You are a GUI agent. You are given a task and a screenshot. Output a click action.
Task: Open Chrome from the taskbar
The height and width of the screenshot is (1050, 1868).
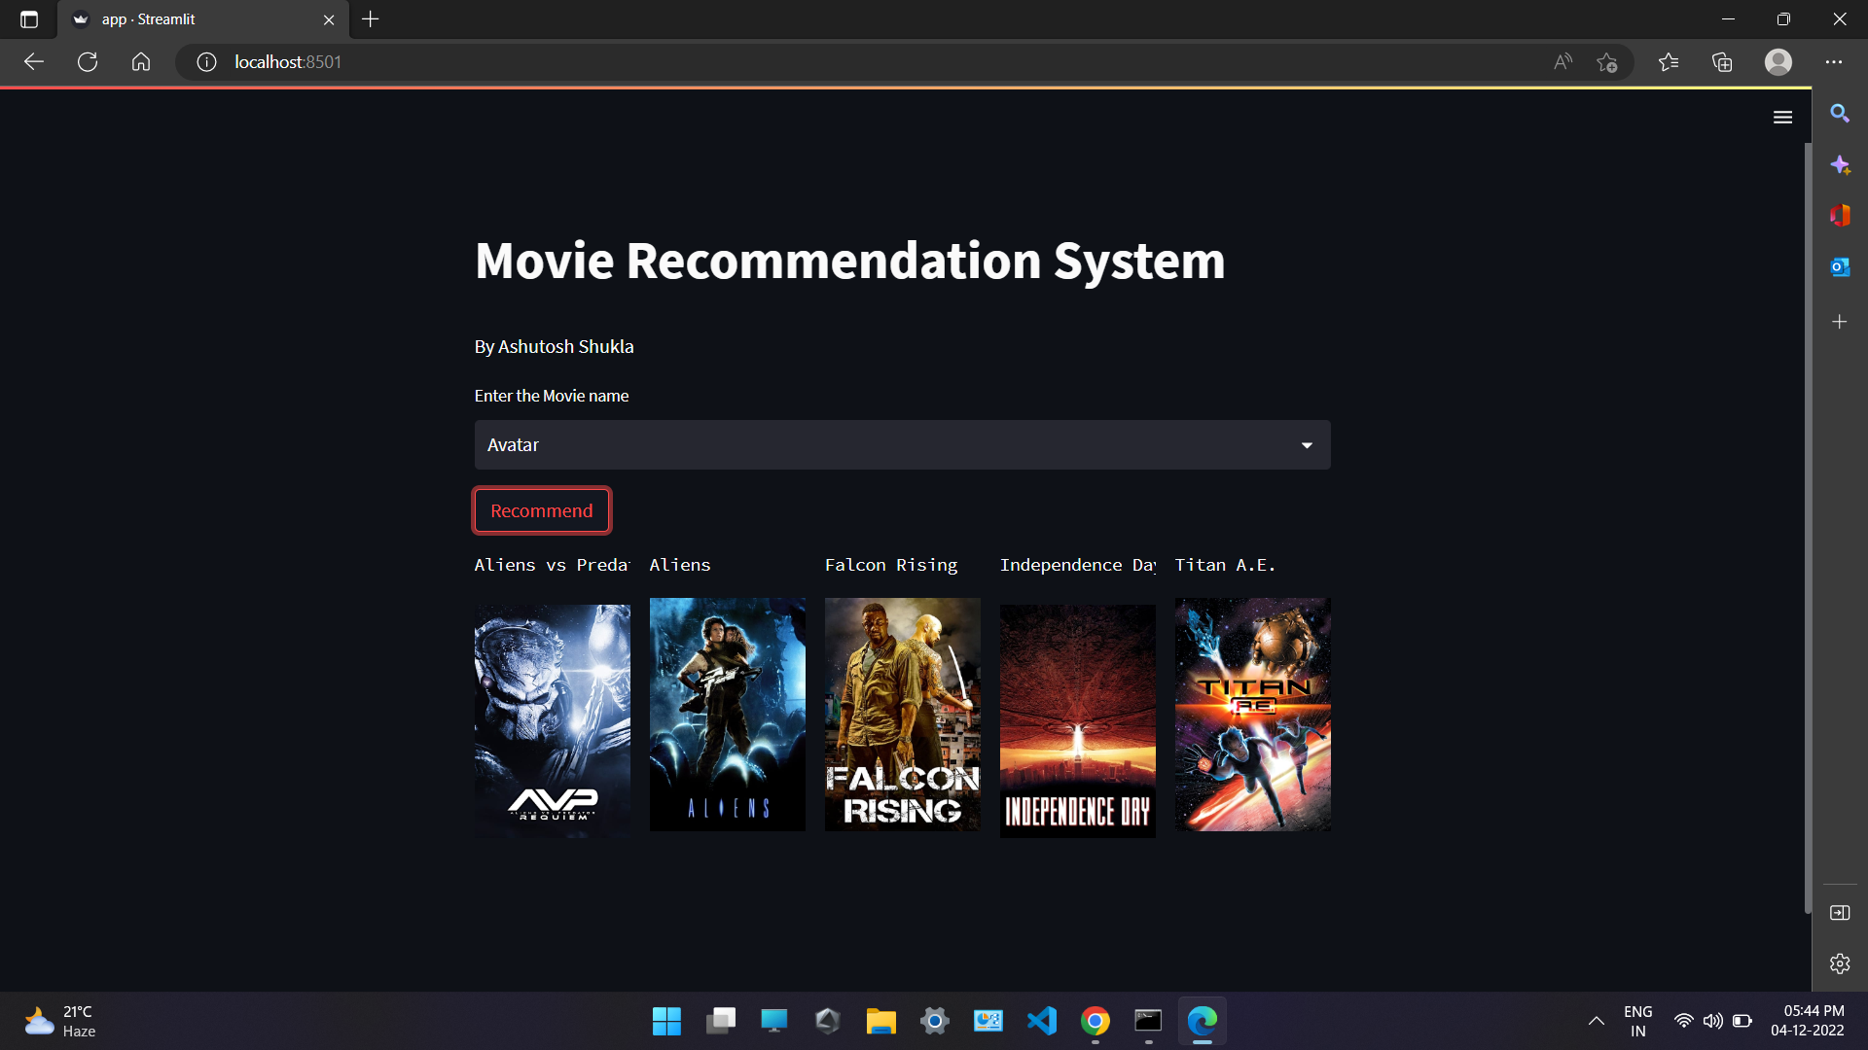[x=1095, y=1021]
